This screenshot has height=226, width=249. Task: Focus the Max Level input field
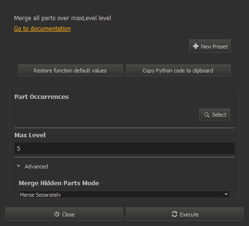coord(124,148)
